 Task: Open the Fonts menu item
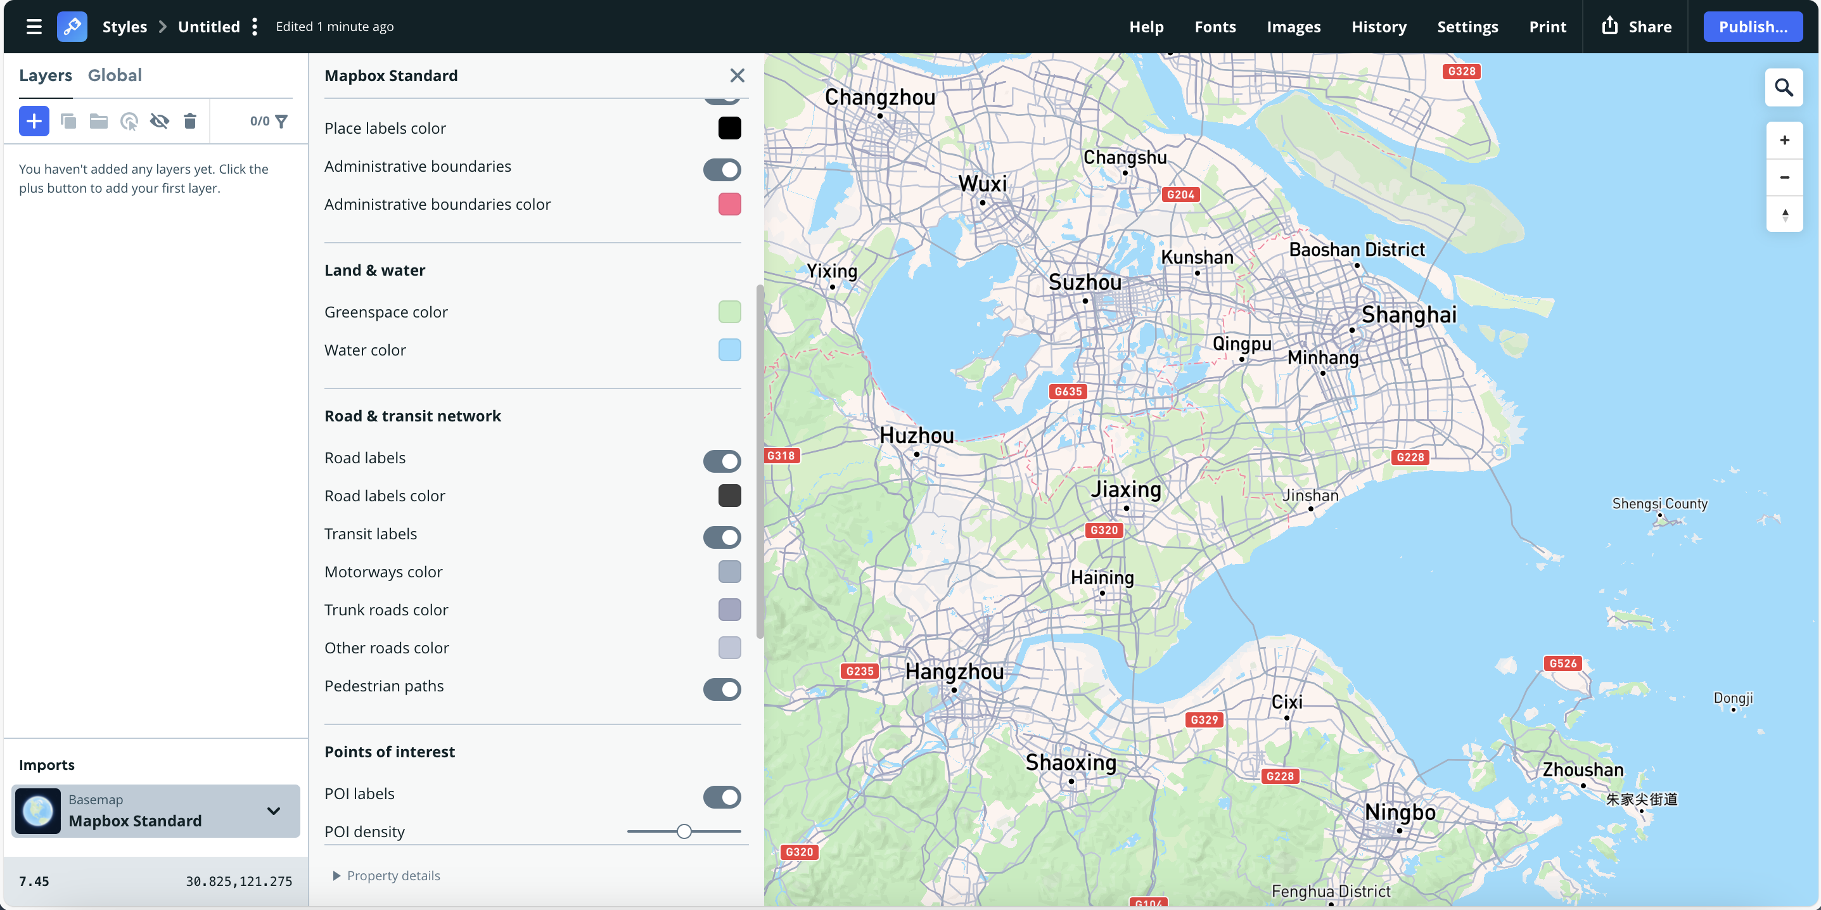[x=1215, y=27]
